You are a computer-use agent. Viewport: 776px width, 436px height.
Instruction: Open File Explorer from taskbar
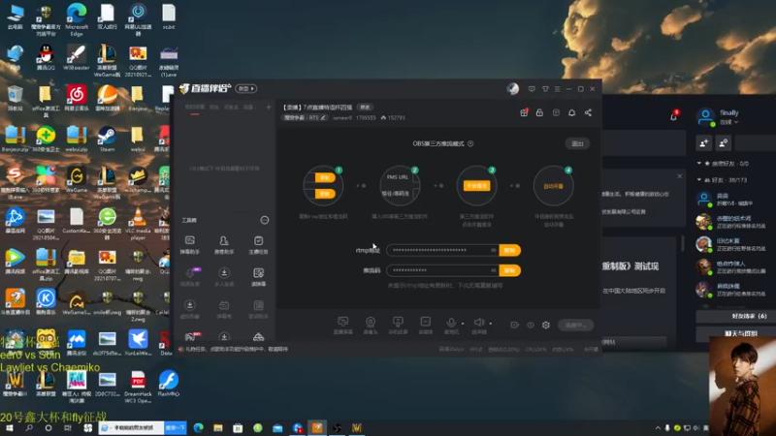tap(218, 427)
